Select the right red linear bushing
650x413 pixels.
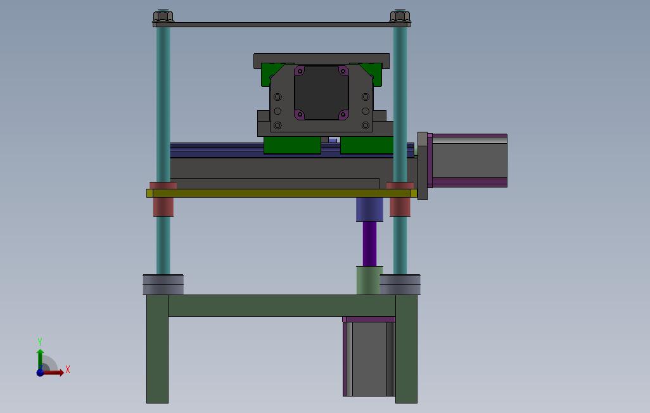[x=400, y=206]
